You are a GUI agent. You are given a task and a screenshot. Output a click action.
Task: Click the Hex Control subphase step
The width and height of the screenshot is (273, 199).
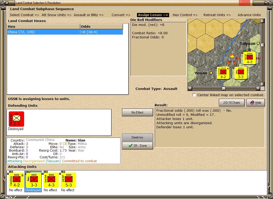coord(185,15)
